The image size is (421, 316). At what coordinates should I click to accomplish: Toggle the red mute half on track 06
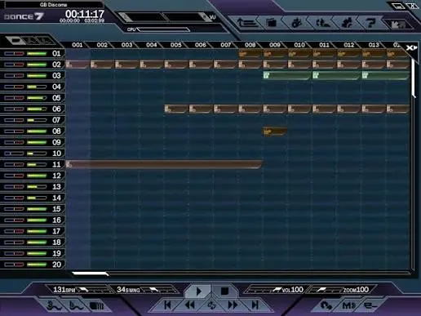(x=19, y=109)
